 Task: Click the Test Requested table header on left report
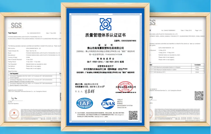[14, 73]
